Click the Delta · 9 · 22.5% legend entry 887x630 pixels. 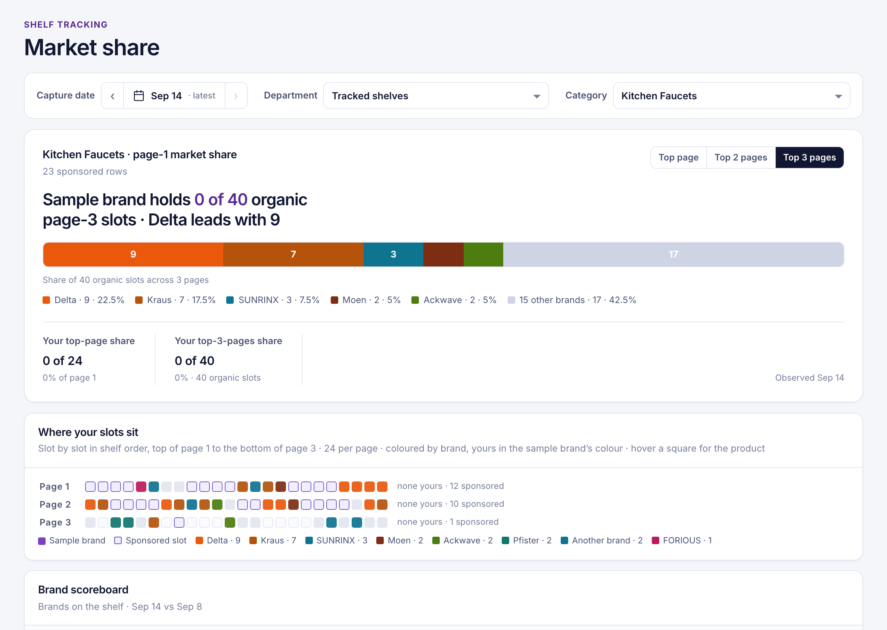(x=83, y=300)
